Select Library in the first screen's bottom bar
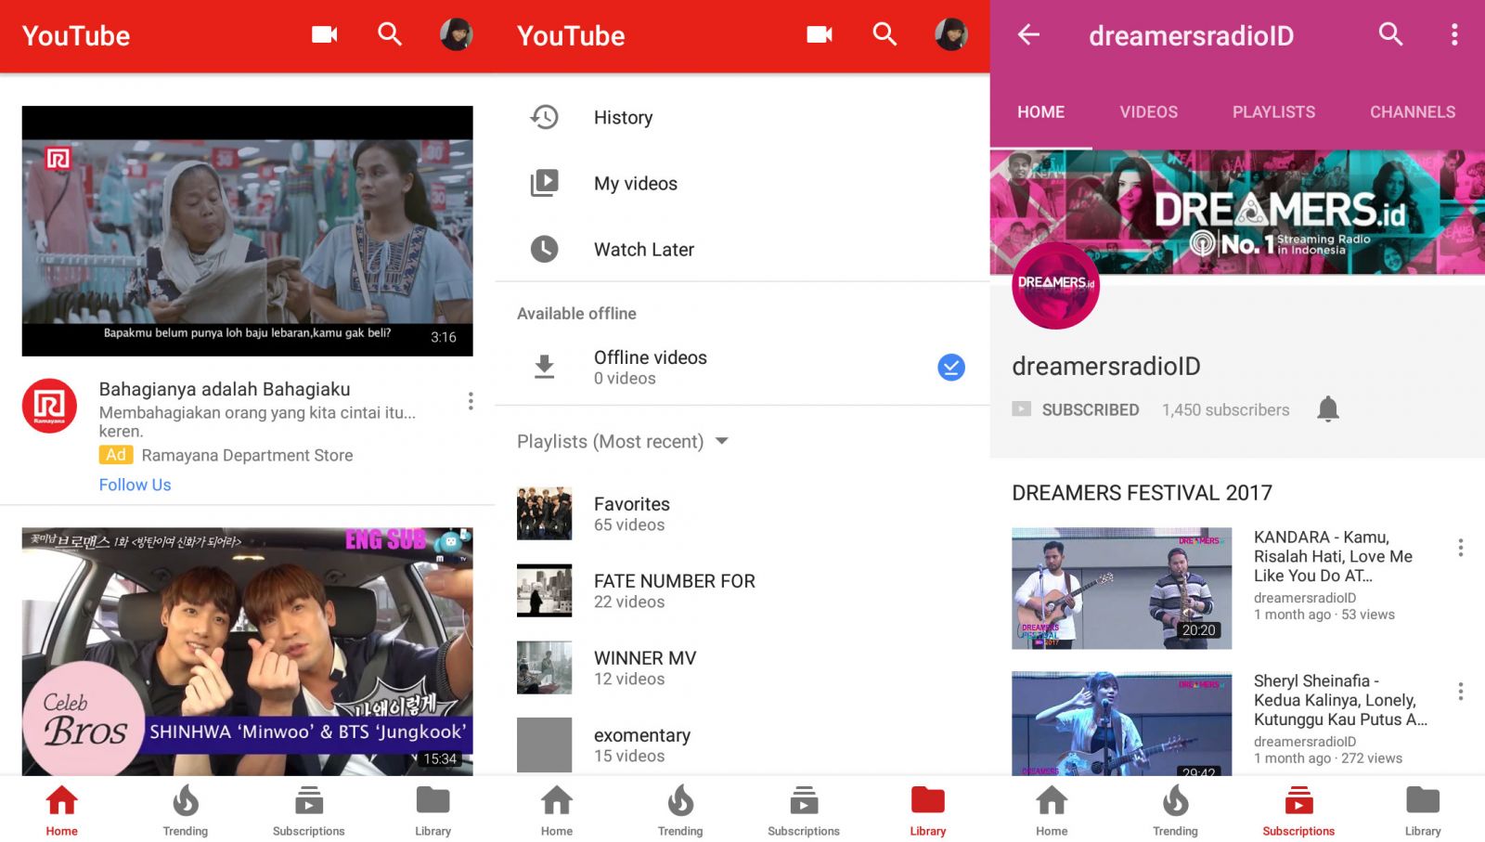 click(x=433, y=810)
